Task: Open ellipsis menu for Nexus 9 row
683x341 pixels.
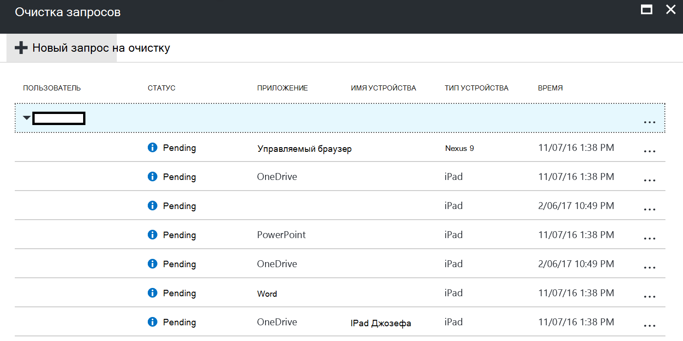Action: (649, 151)
